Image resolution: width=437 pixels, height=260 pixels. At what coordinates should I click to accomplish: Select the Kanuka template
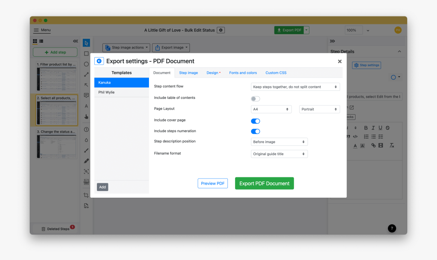click(122, 82)
